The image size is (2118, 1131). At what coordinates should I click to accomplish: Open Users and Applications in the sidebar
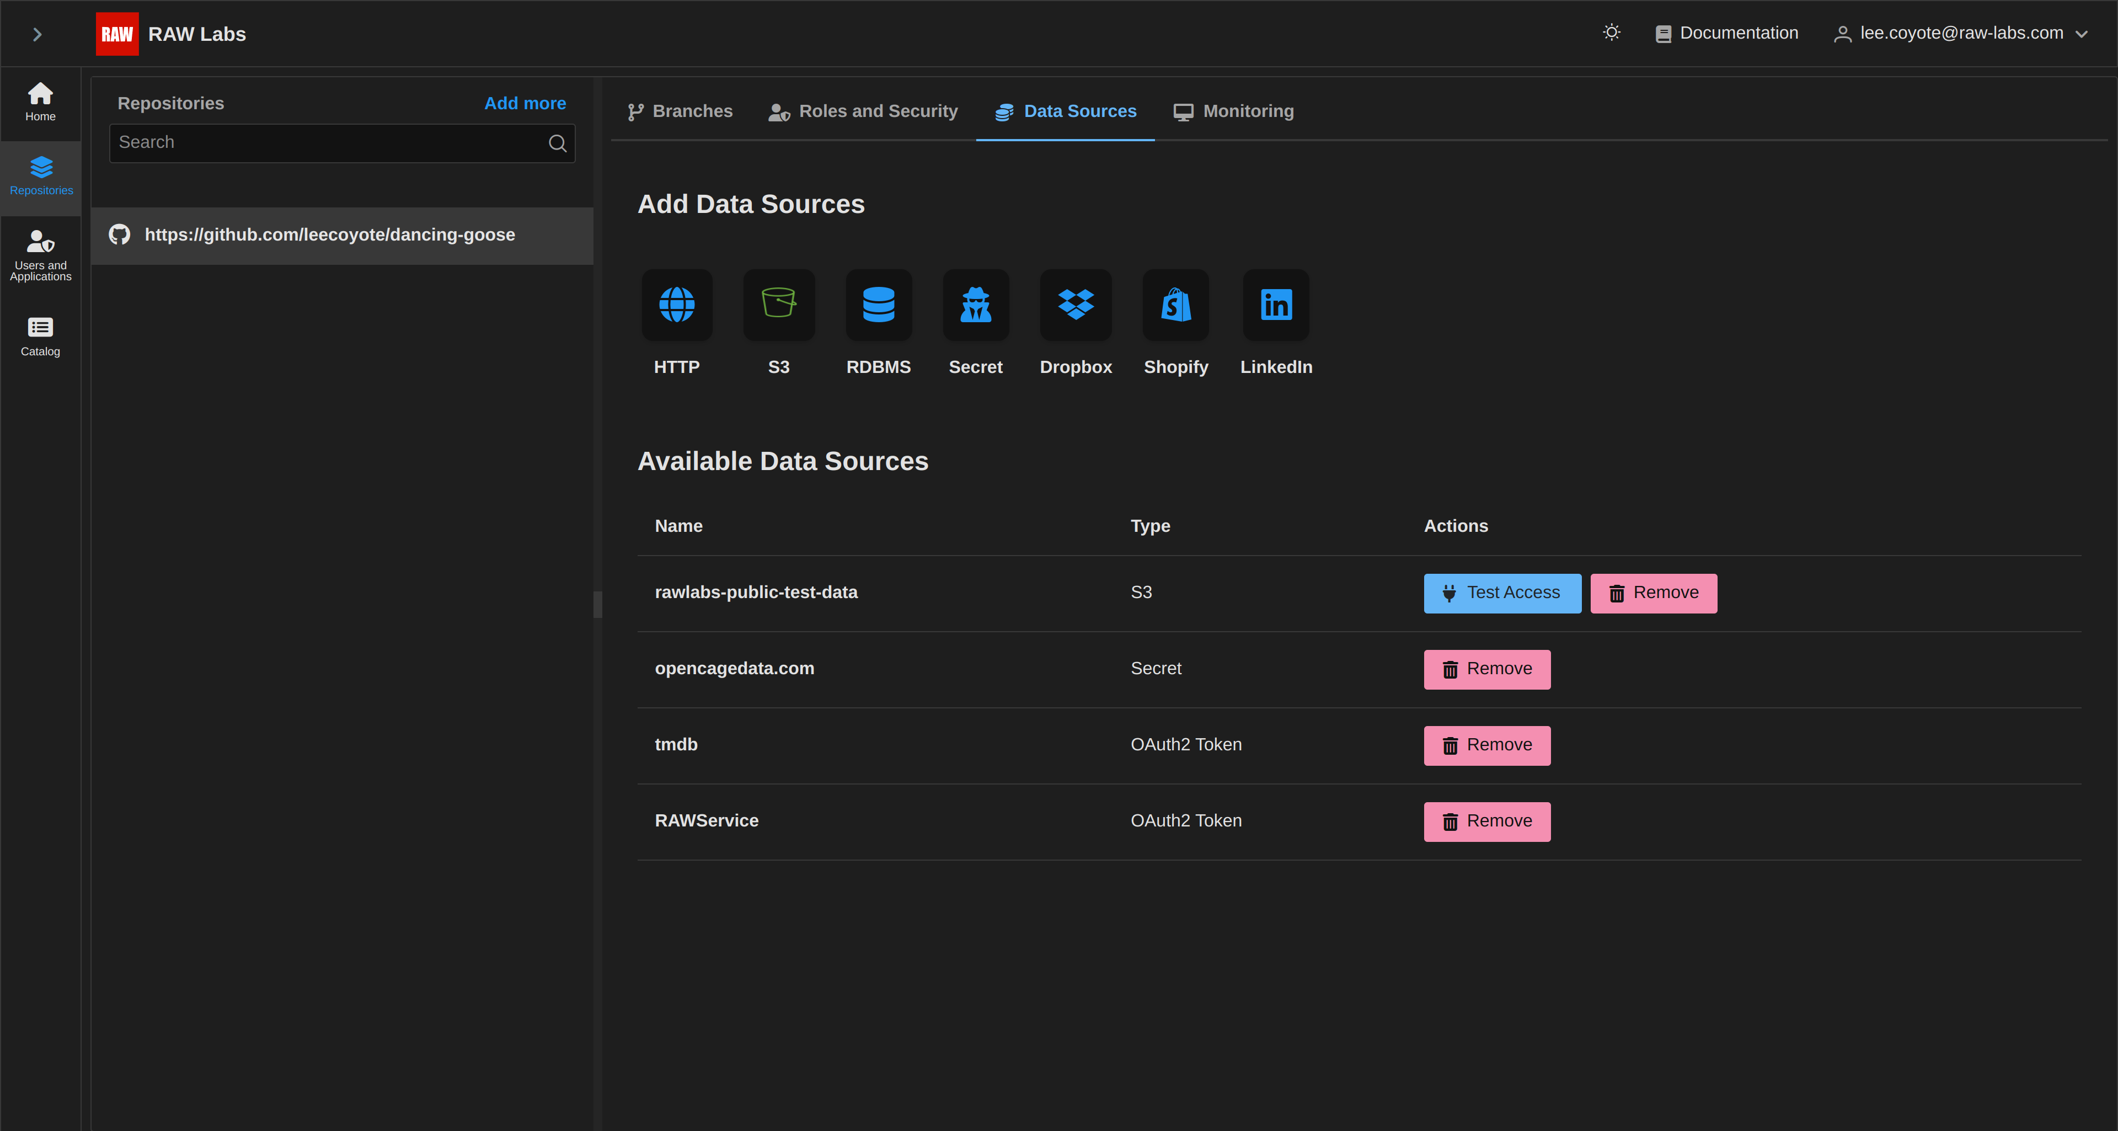tap(40, 255)
